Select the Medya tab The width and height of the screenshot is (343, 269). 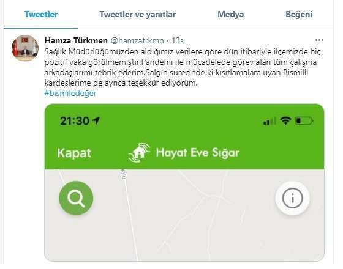click(230, 14)
